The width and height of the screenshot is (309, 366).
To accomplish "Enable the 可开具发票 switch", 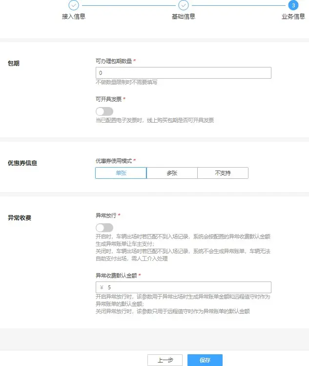I will [x=104, y=111].
